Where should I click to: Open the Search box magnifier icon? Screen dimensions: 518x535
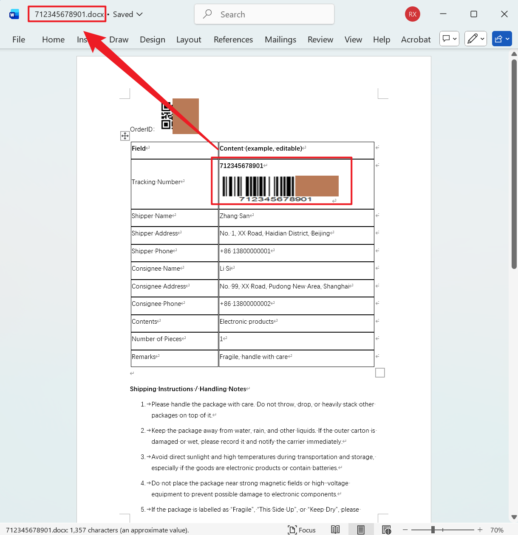click(x=207, y=14)
